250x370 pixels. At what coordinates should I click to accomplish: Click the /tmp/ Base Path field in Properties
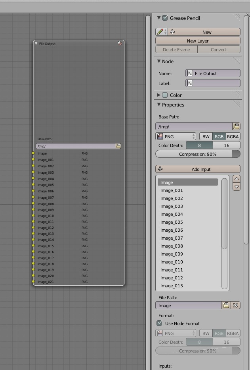point(194,126)
